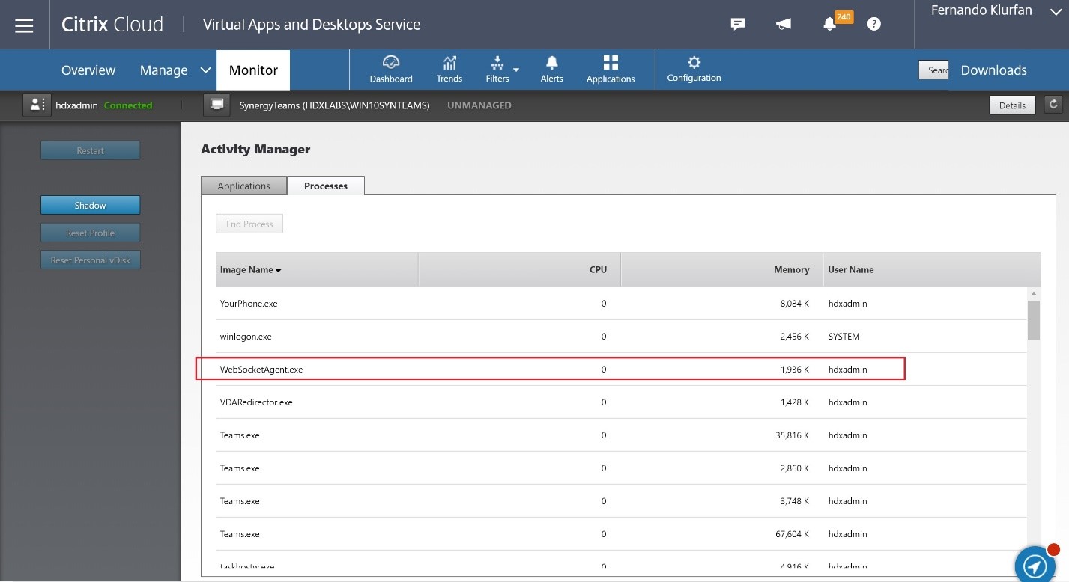The height and width of the screenshot is (582, 1069).
Task: Select the WebSocketAgent.exe process row
Action: pos(622,370)
